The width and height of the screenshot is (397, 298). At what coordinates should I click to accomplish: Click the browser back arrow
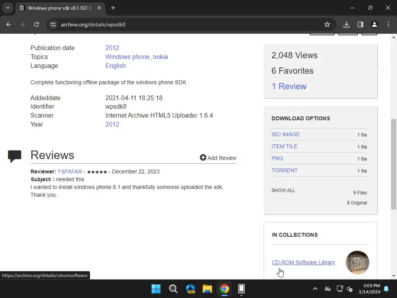[9, 24]
